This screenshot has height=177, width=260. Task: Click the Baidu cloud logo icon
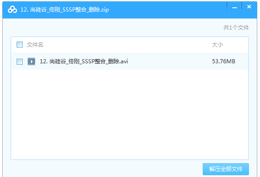(12, 9)
